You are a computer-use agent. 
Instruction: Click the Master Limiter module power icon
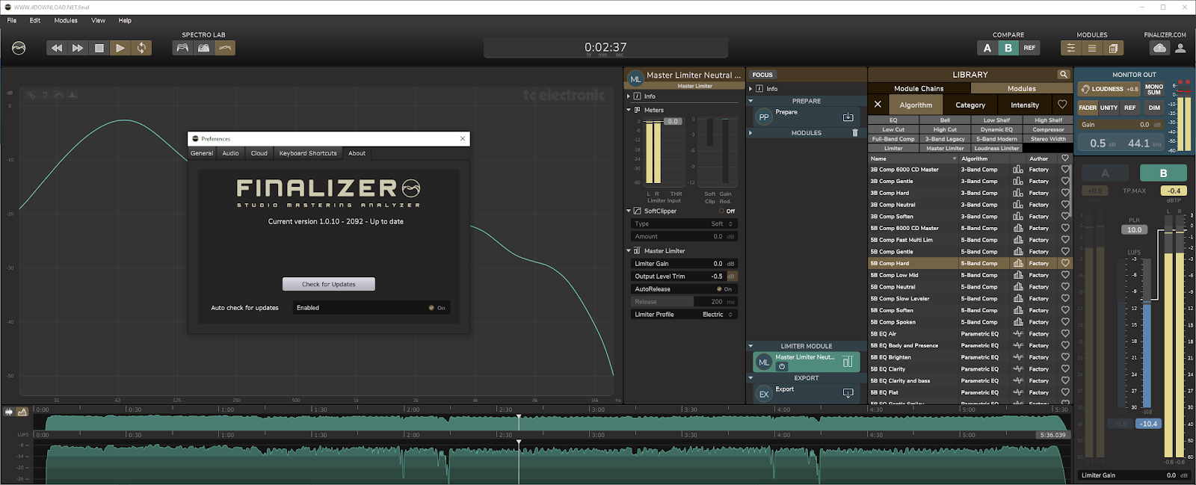tap(782, 366)
